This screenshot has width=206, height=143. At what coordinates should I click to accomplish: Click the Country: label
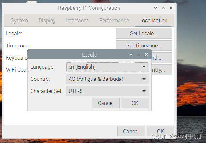tap(40, 79)
